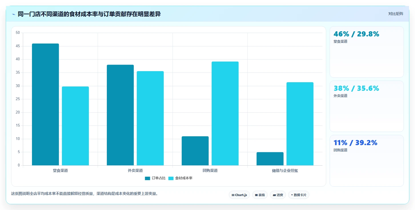
Task: Click the 团购渠道 food cost rate bar
Action: click(x=225, y=113)
